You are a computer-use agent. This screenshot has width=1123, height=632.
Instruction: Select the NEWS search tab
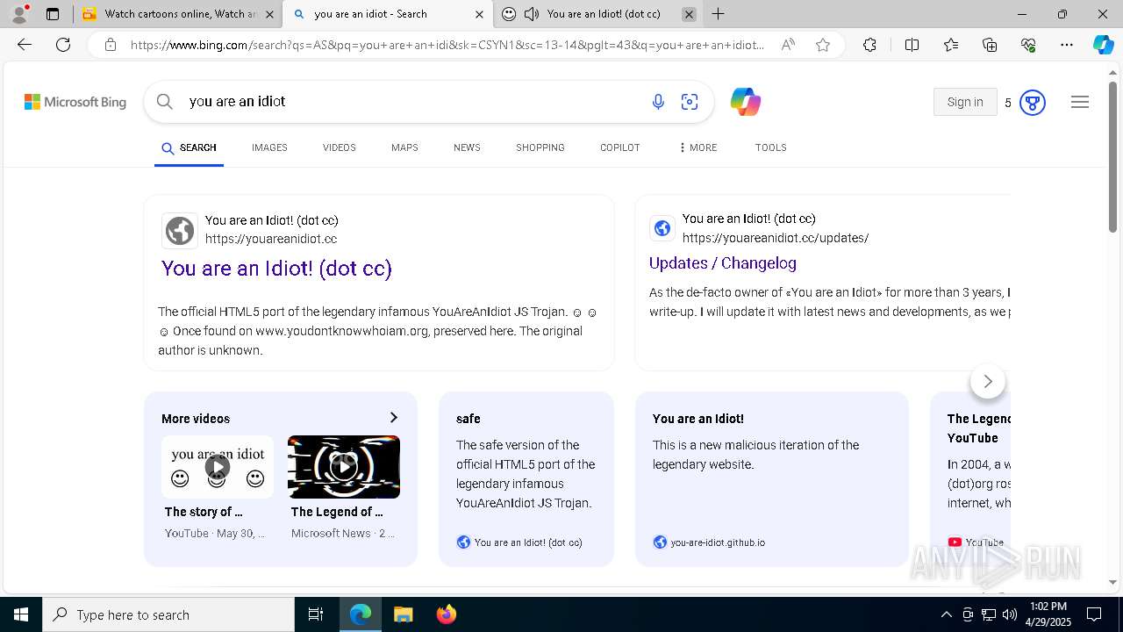coord(467,147)
